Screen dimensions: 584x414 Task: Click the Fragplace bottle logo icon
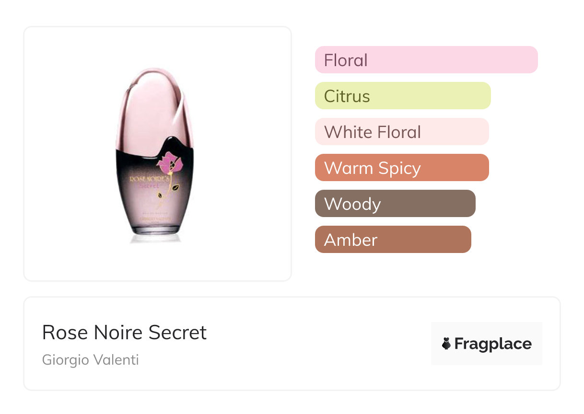[x=446, y=344]
